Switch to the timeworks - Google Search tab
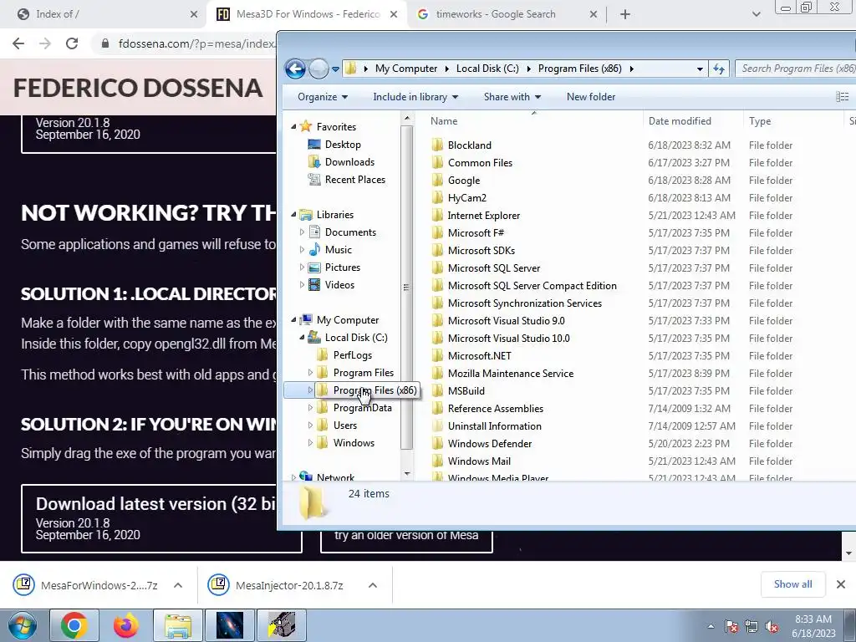The height and width of the screenshot is (642, 856). (507, 14)
